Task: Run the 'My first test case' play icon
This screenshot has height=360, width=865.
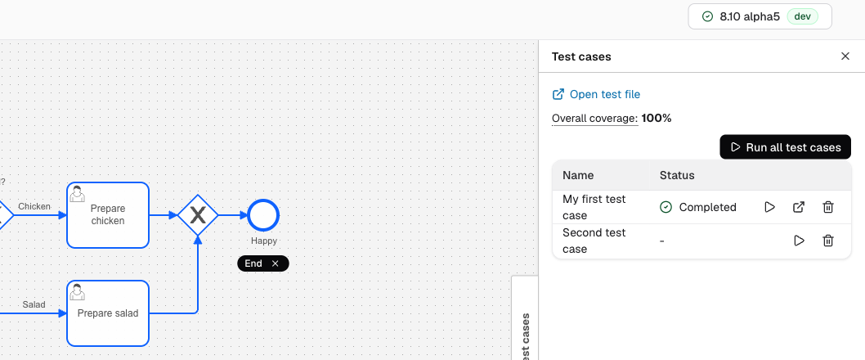Action: (769, 207)
